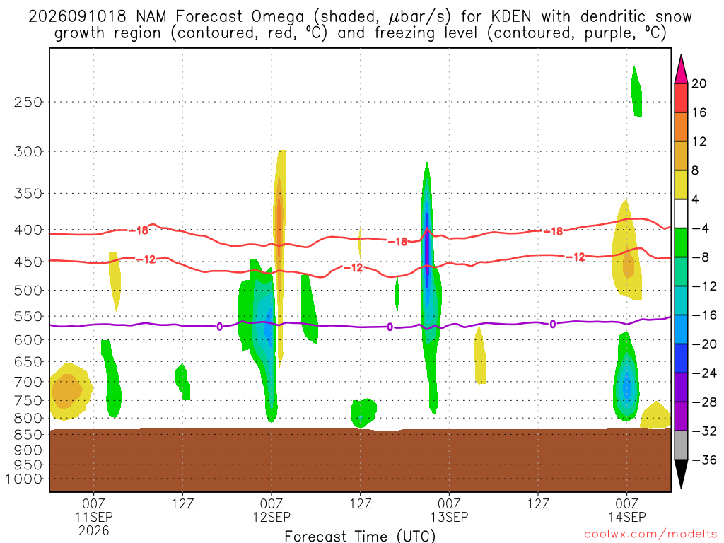This screenshot has height=543, width=724.
Task: Click the 250 pressure level label
Action: click(28, 102)
